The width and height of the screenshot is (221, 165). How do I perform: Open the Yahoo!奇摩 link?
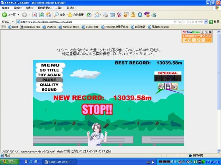[x=90, y=27]
